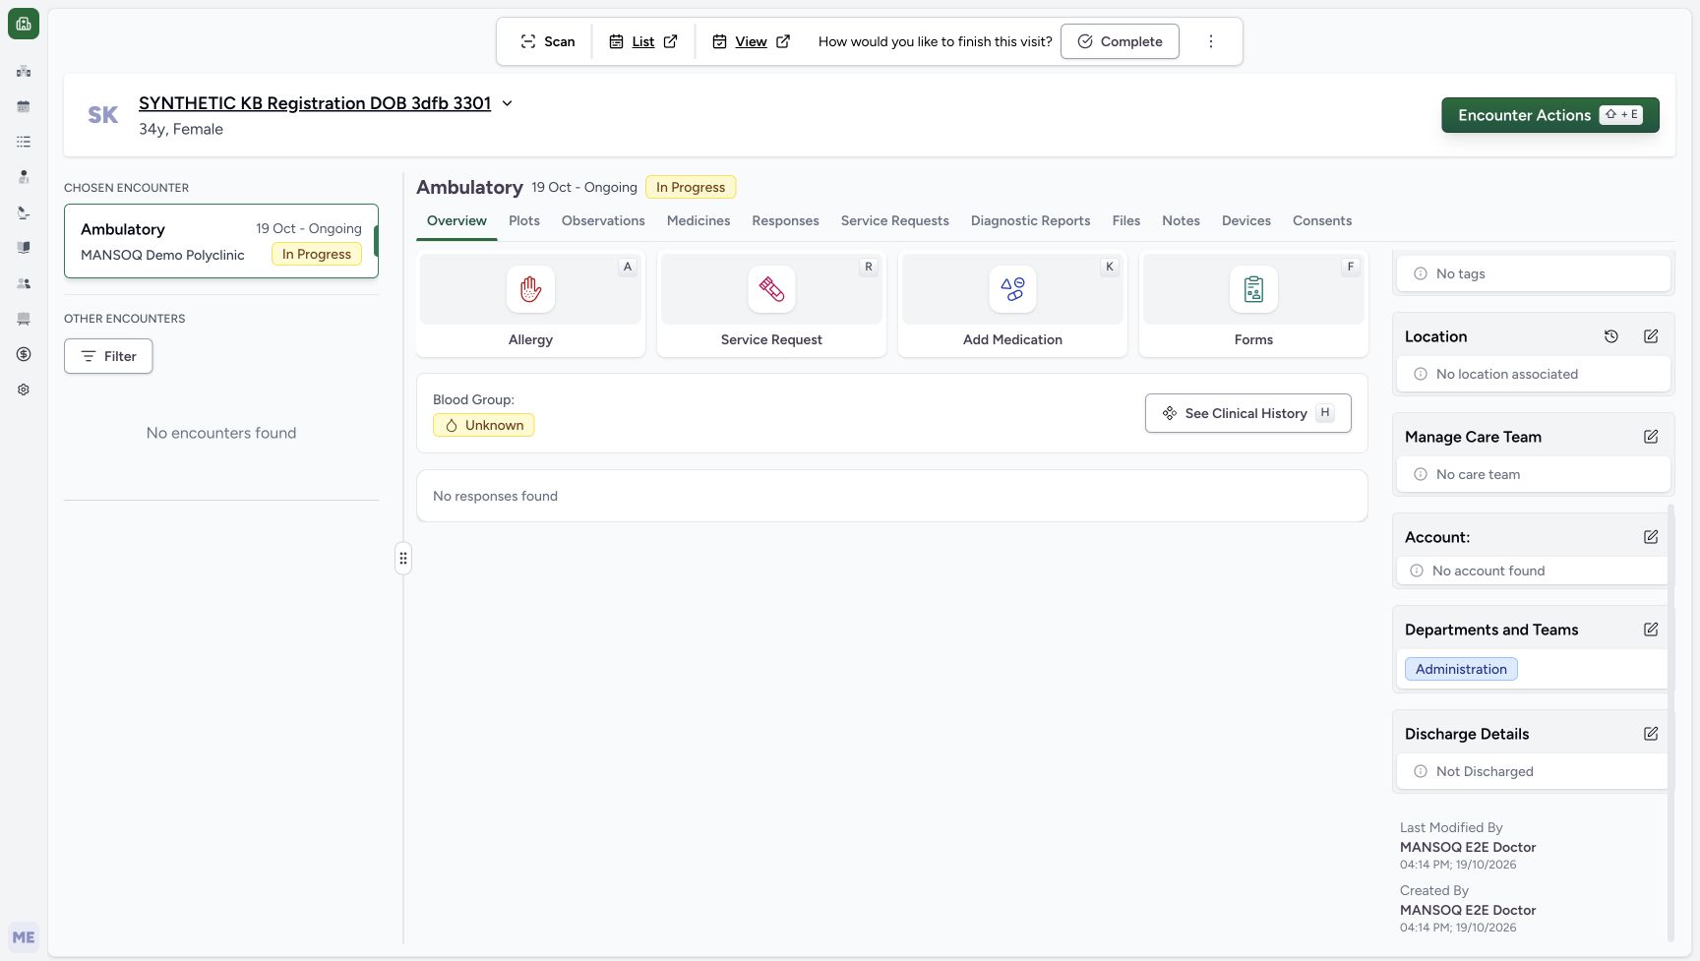The height and width of the screenshot is (961, 1700).
Task: Switch to the Plots tab
Action: click(524, 220)
